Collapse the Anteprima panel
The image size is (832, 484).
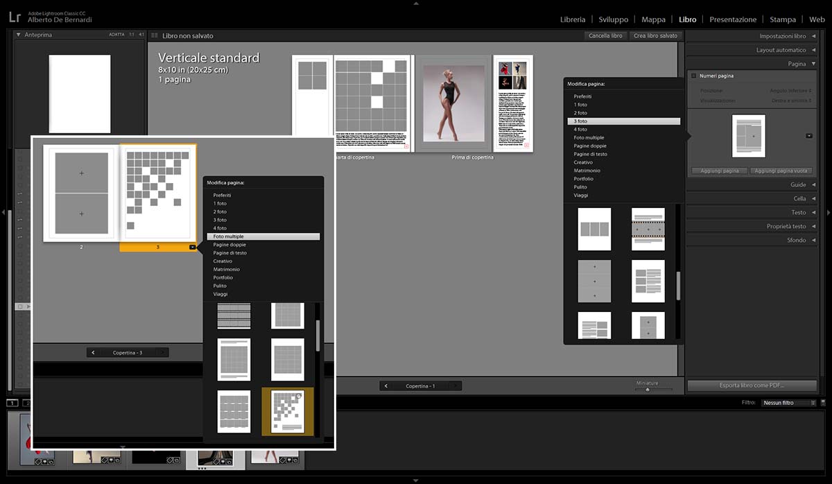(x=18, y=35)
